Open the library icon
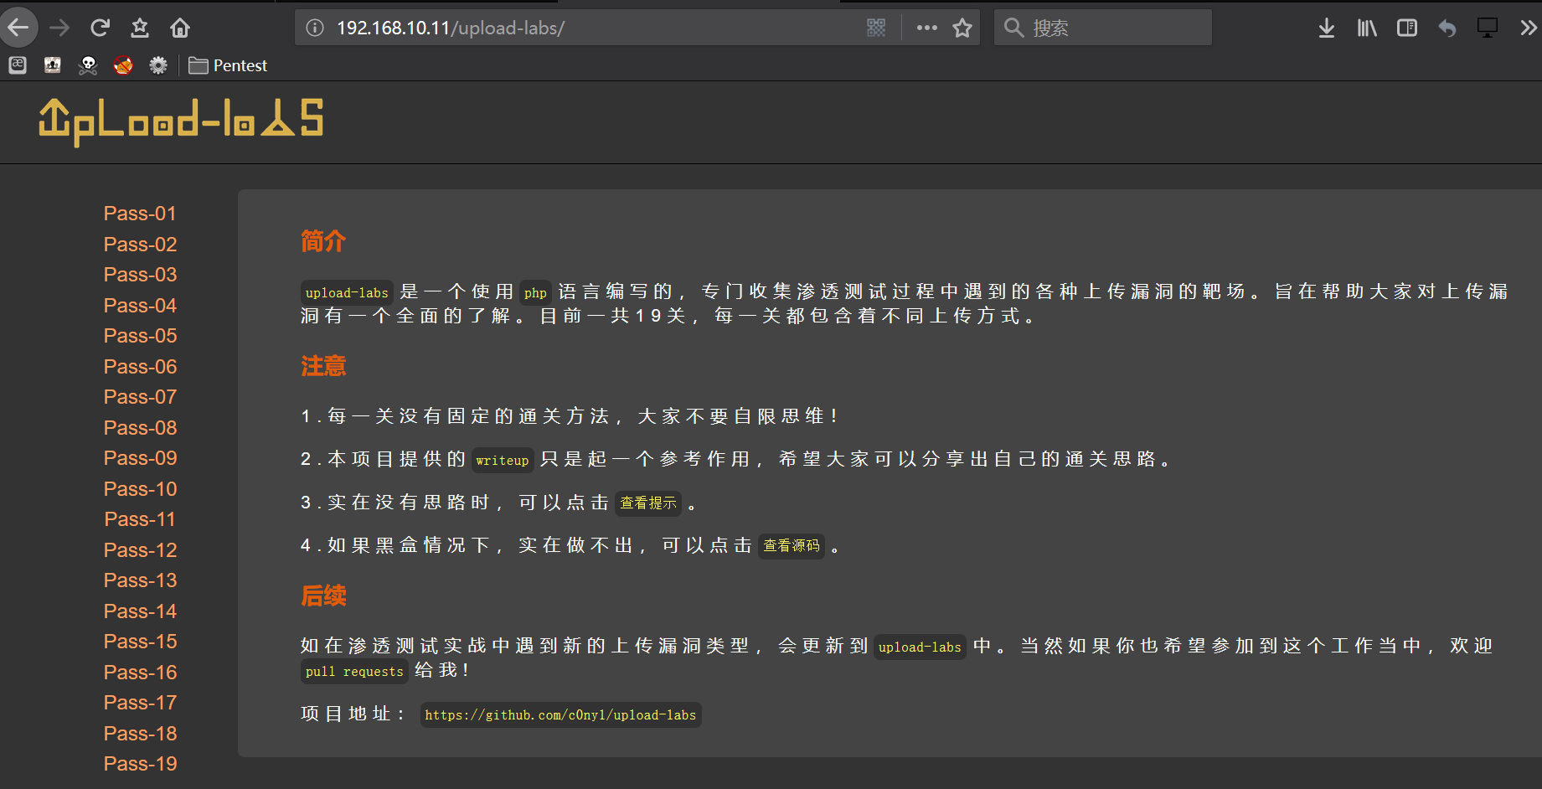 tap(1367, 28)
